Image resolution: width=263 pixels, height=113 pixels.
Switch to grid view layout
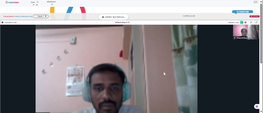click(246, 22)
